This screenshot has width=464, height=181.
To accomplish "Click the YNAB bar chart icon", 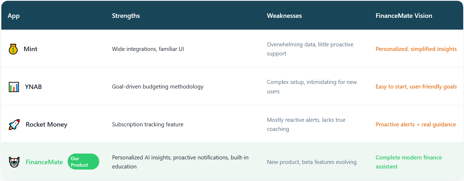I will 14,87.
